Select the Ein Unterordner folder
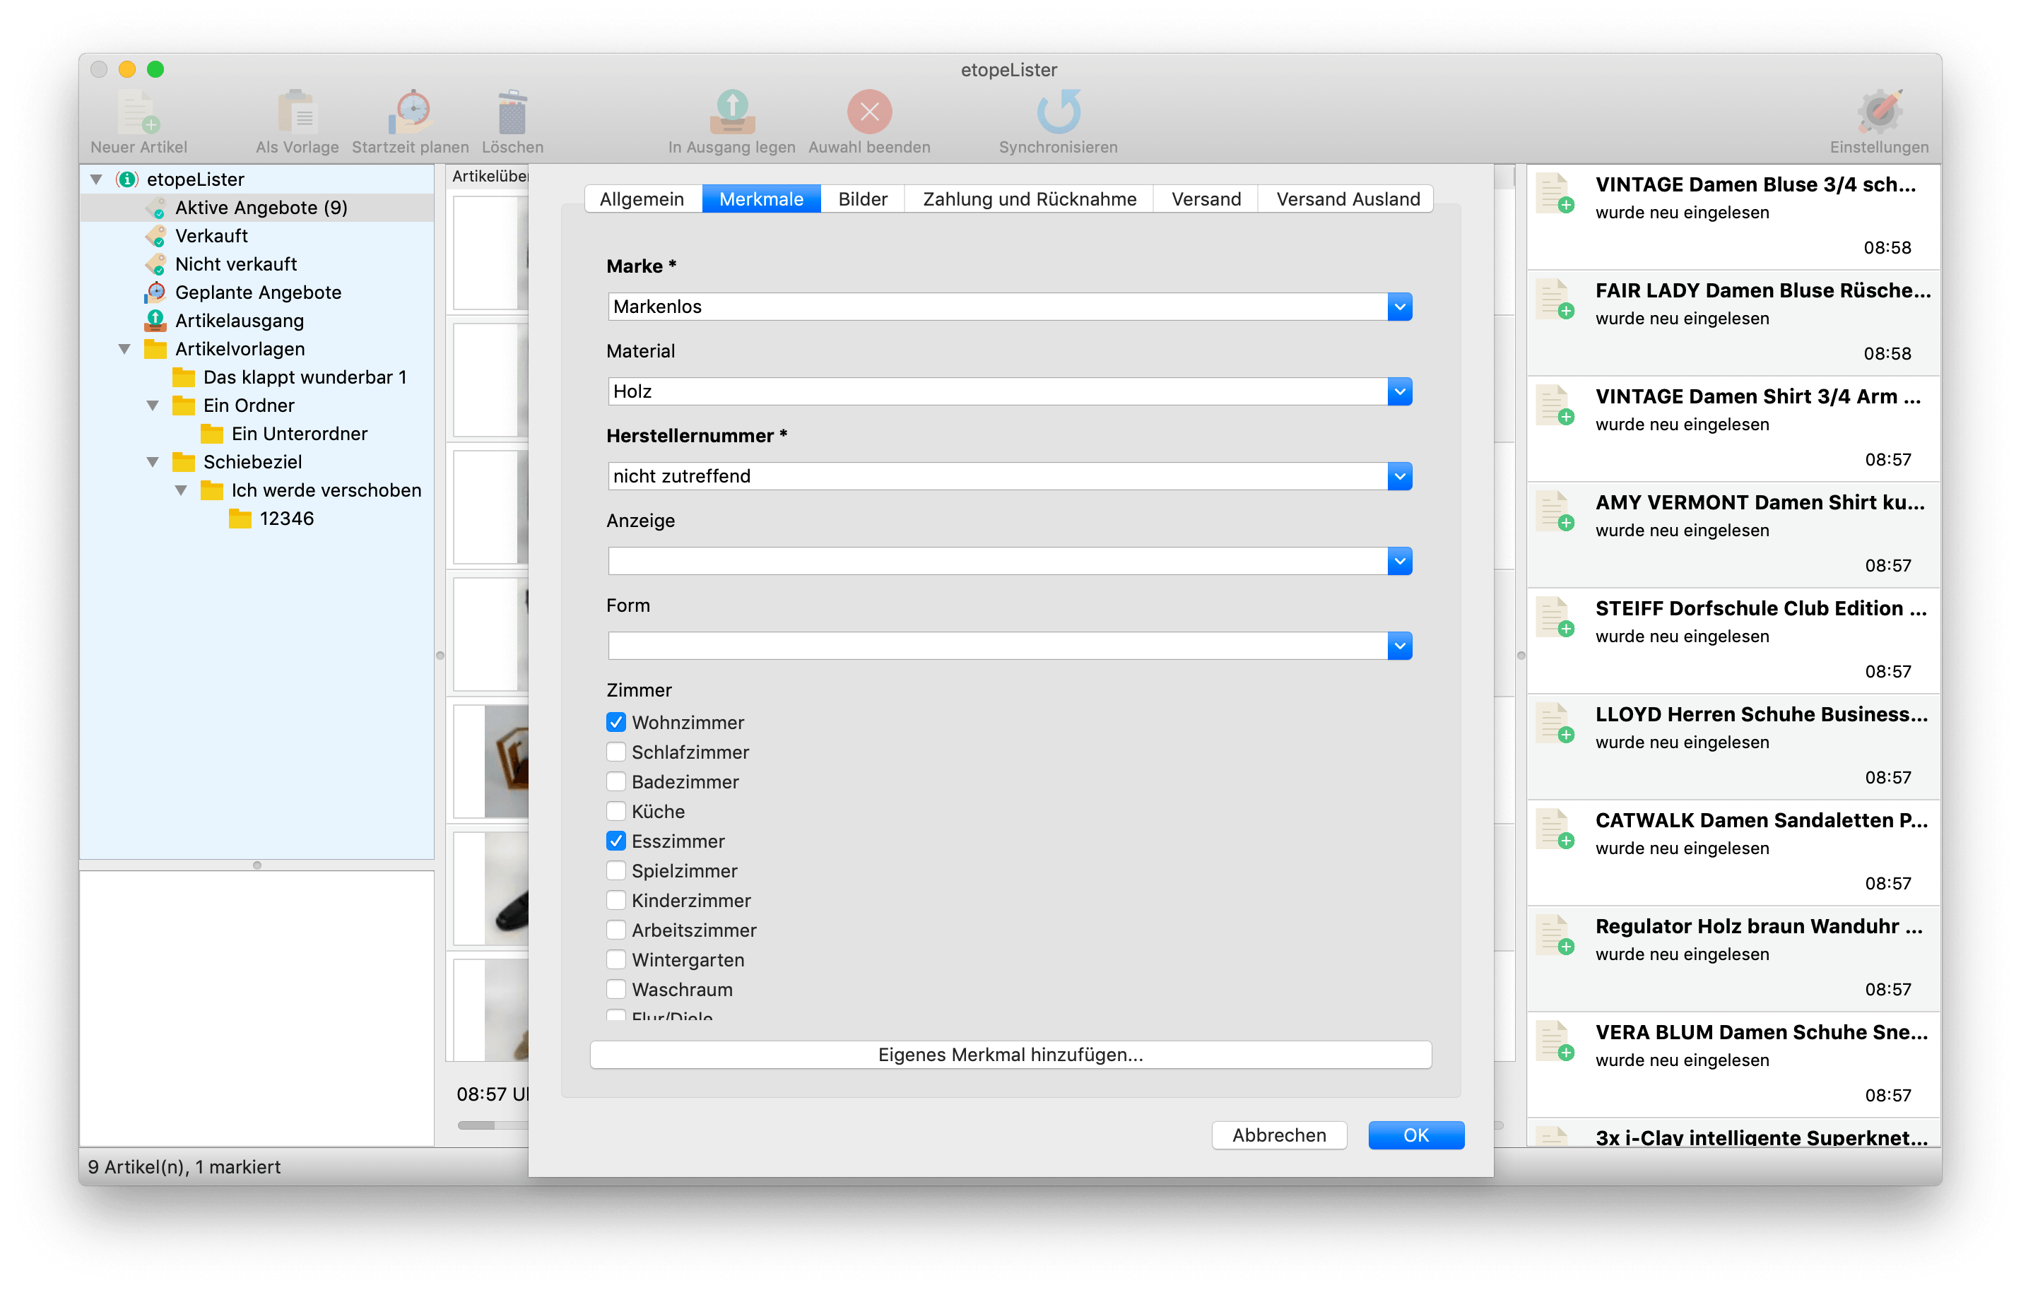 click(285, 434)
